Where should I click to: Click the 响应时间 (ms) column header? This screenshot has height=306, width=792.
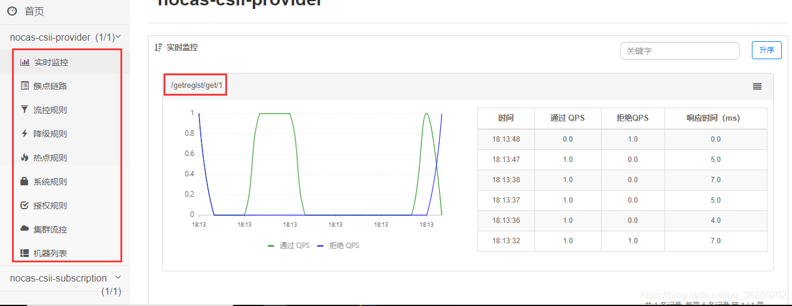tap(716, 118)
